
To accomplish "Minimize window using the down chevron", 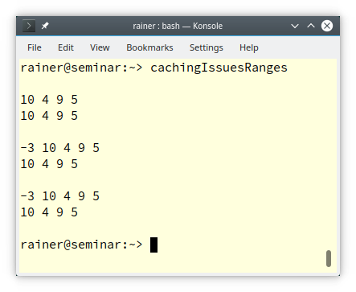I will [x=295, y=26].
